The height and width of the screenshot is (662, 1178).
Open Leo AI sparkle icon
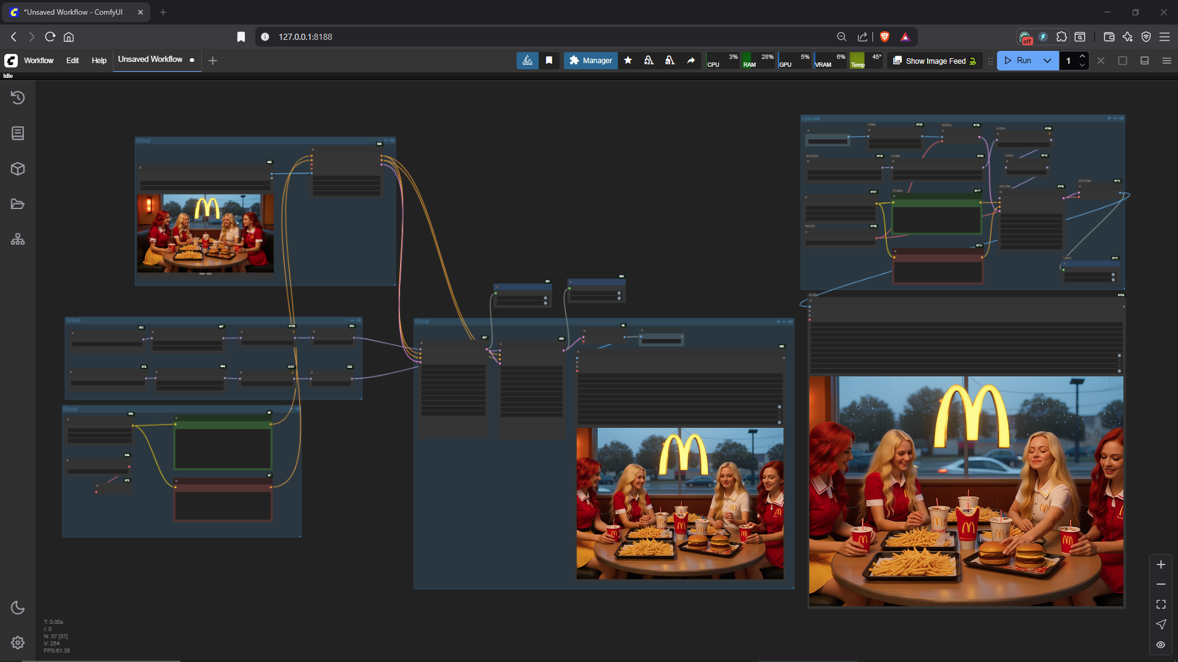point(1127,37)
